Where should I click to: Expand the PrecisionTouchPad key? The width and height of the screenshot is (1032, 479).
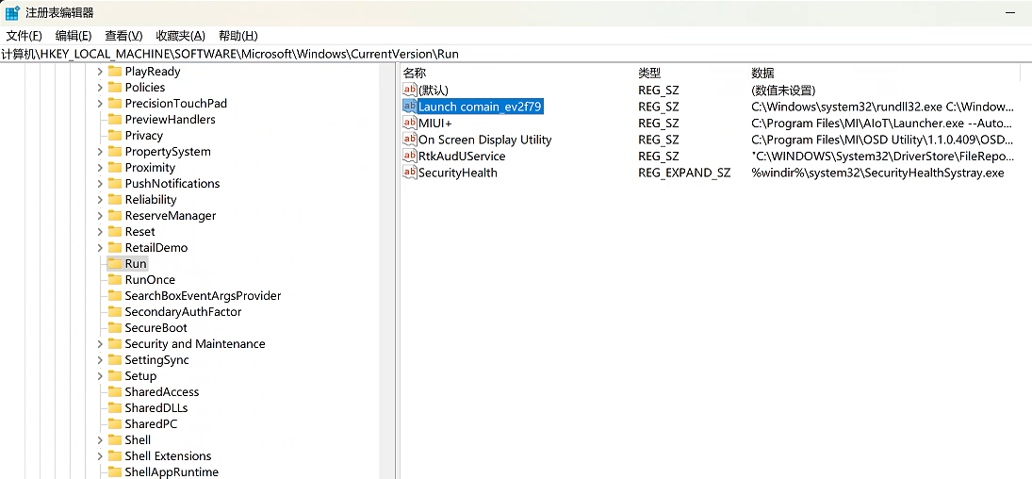tap(100, 103)
